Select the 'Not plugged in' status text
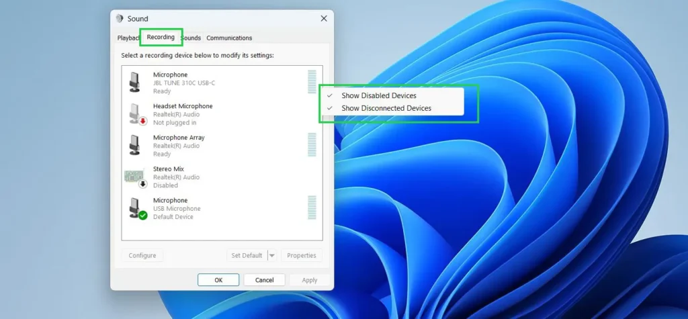 [175, 122]
